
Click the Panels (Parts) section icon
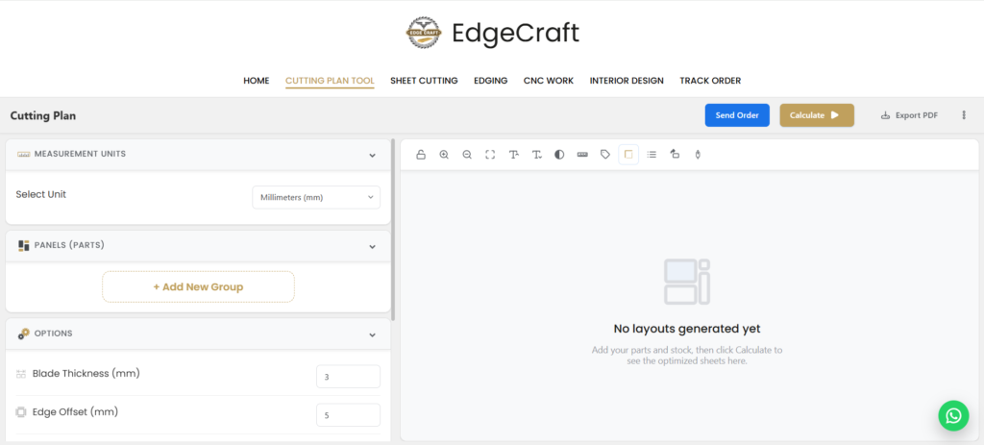tap(24, 245)
